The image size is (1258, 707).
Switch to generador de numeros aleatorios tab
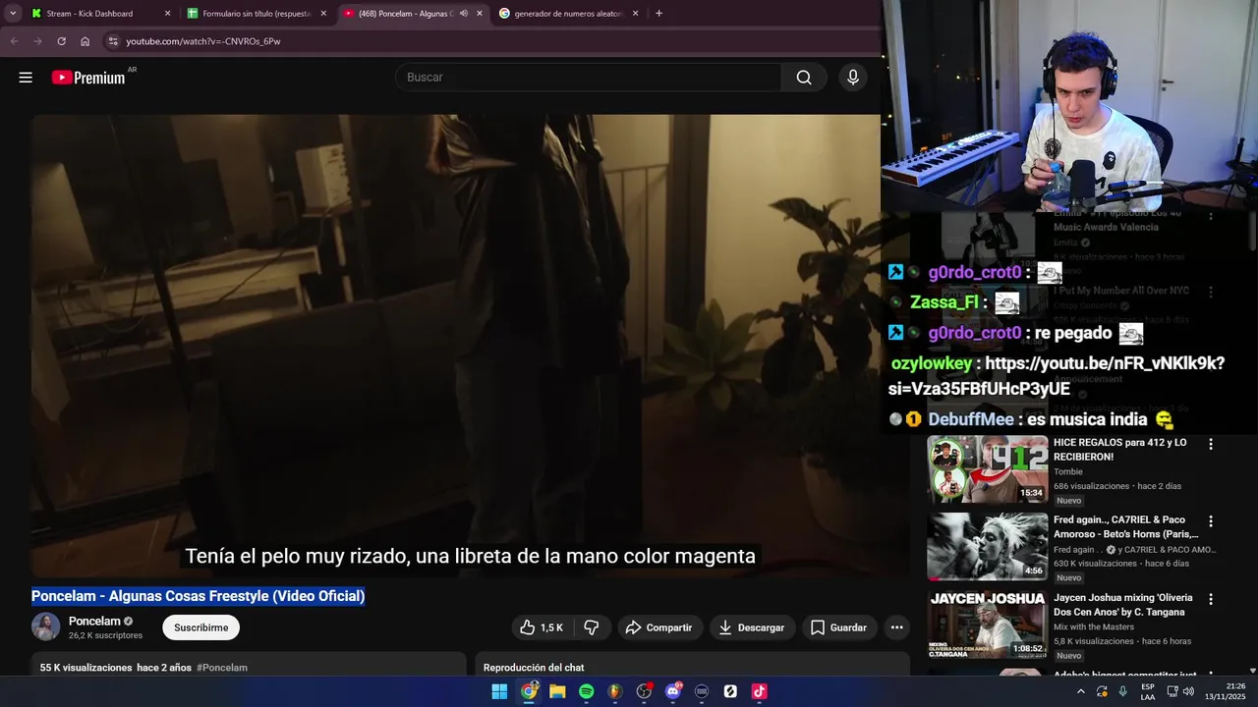(568, 14)
